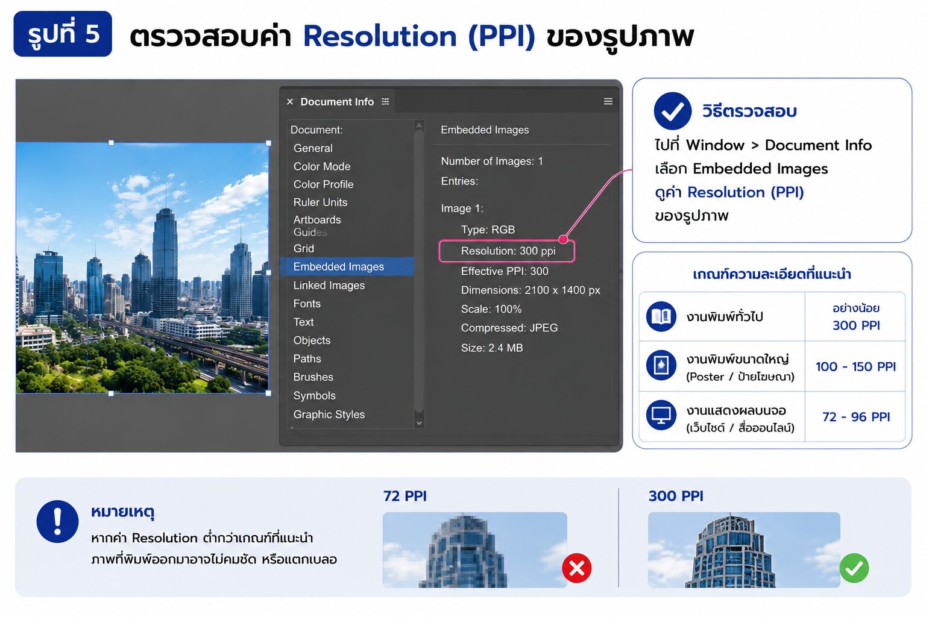Click the 'Embedded Images' heading in details pane
The height and width of the screenshot is (617, 926).
pos(485,130)
